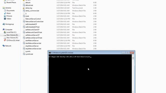Select the setNetworkClientCP file without extension

(x=32, y=30)
